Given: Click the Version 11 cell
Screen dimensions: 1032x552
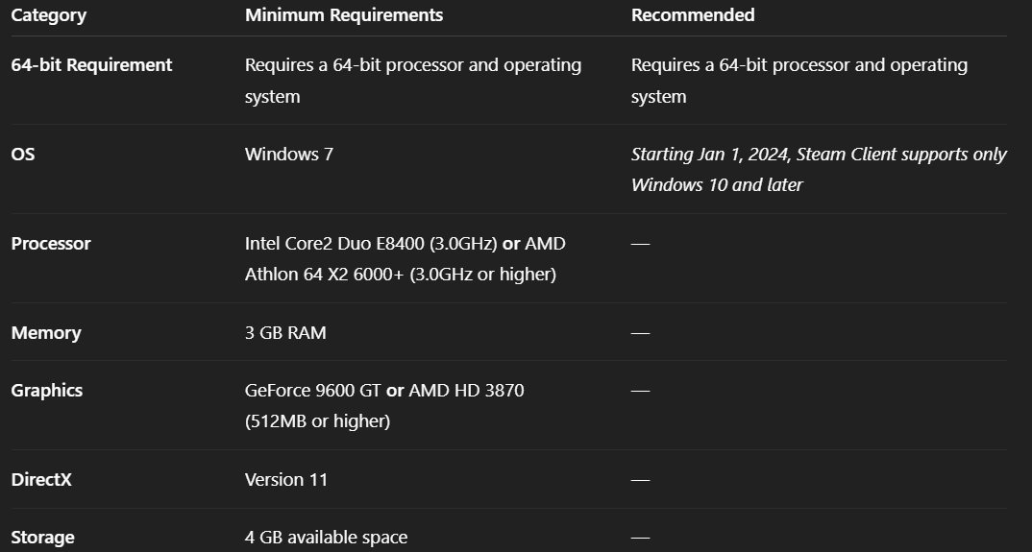Looking at the screenshot, I should (285, 480).
